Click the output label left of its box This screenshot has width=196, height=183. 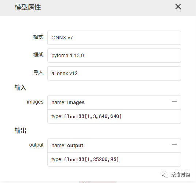[36, 145]
